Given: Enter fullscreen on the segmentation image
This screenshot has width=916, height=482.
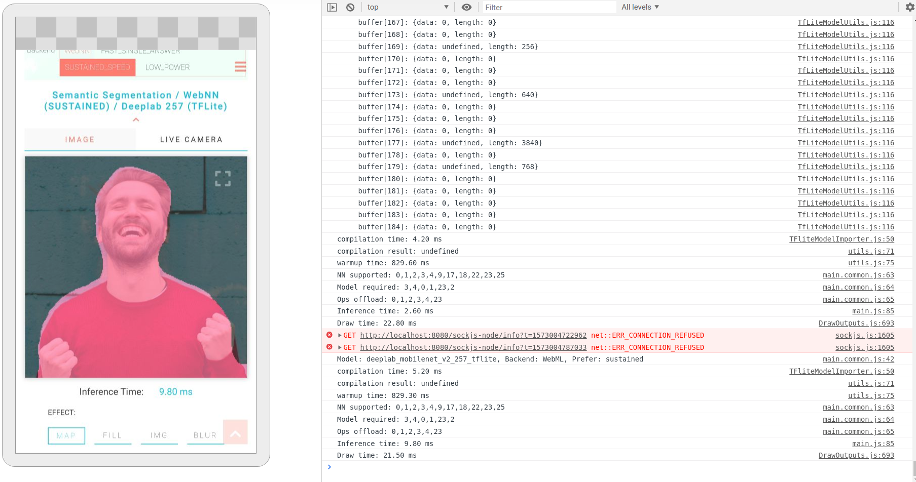Looking at the screenshot, I should (x=223, y=178).
